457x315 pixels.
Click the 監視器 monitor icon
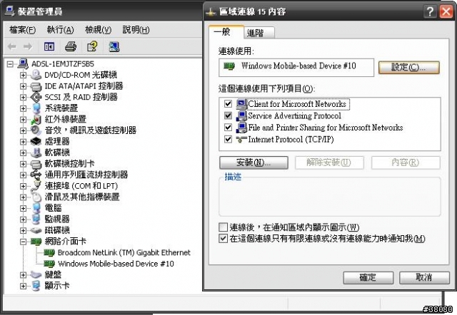pyautogui.click(x=36, y=219)
